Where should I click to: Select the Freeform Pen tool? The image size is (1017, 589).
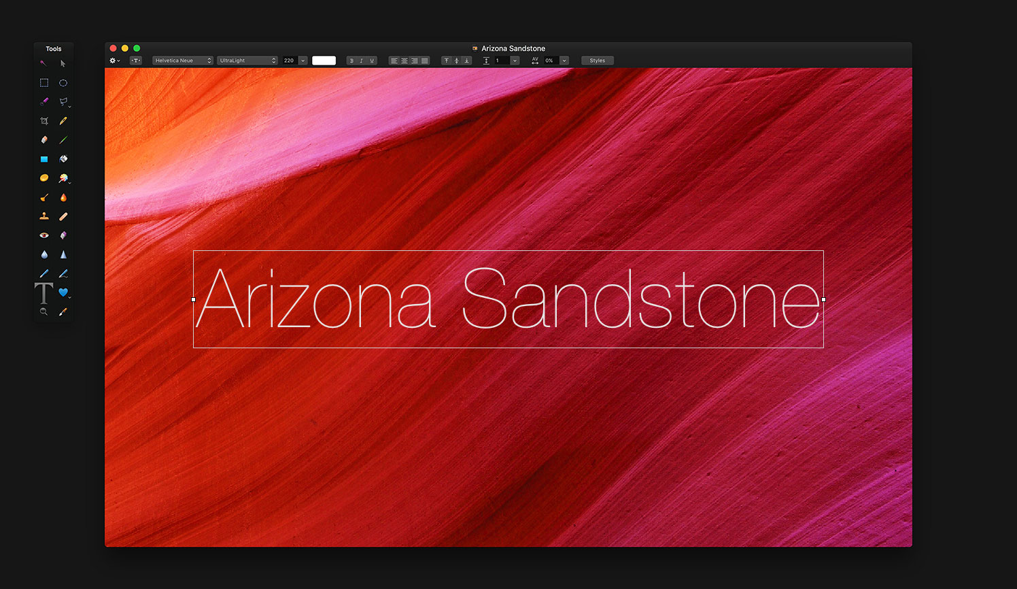[63, 273]
